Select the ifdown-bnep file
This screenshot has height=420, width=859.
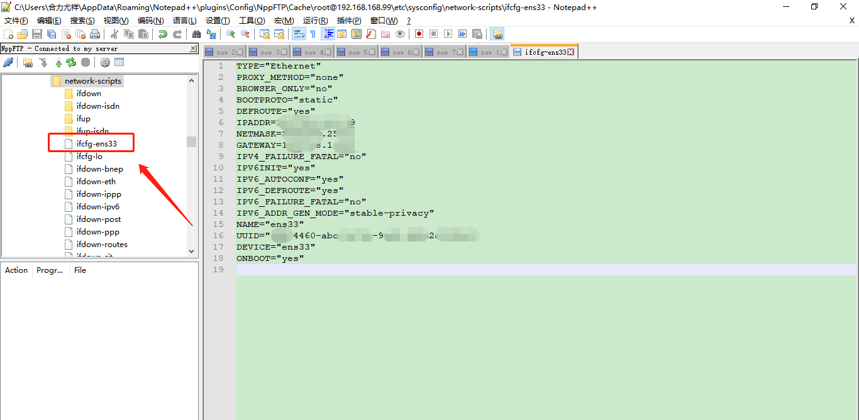click(99, 169)
